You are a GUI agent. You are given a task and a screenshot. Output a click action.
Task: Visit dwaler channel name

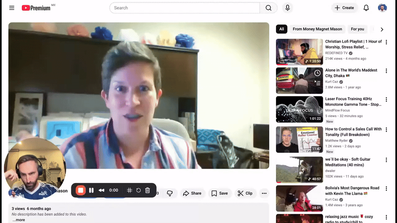coord(330,171)
